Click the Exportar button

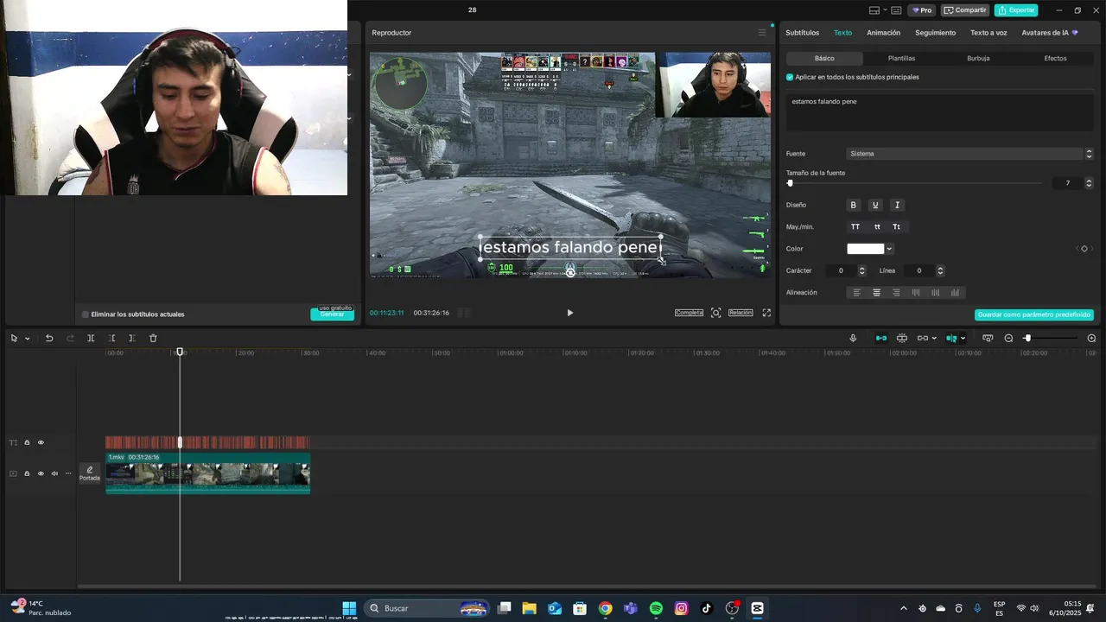(1016, 10)
